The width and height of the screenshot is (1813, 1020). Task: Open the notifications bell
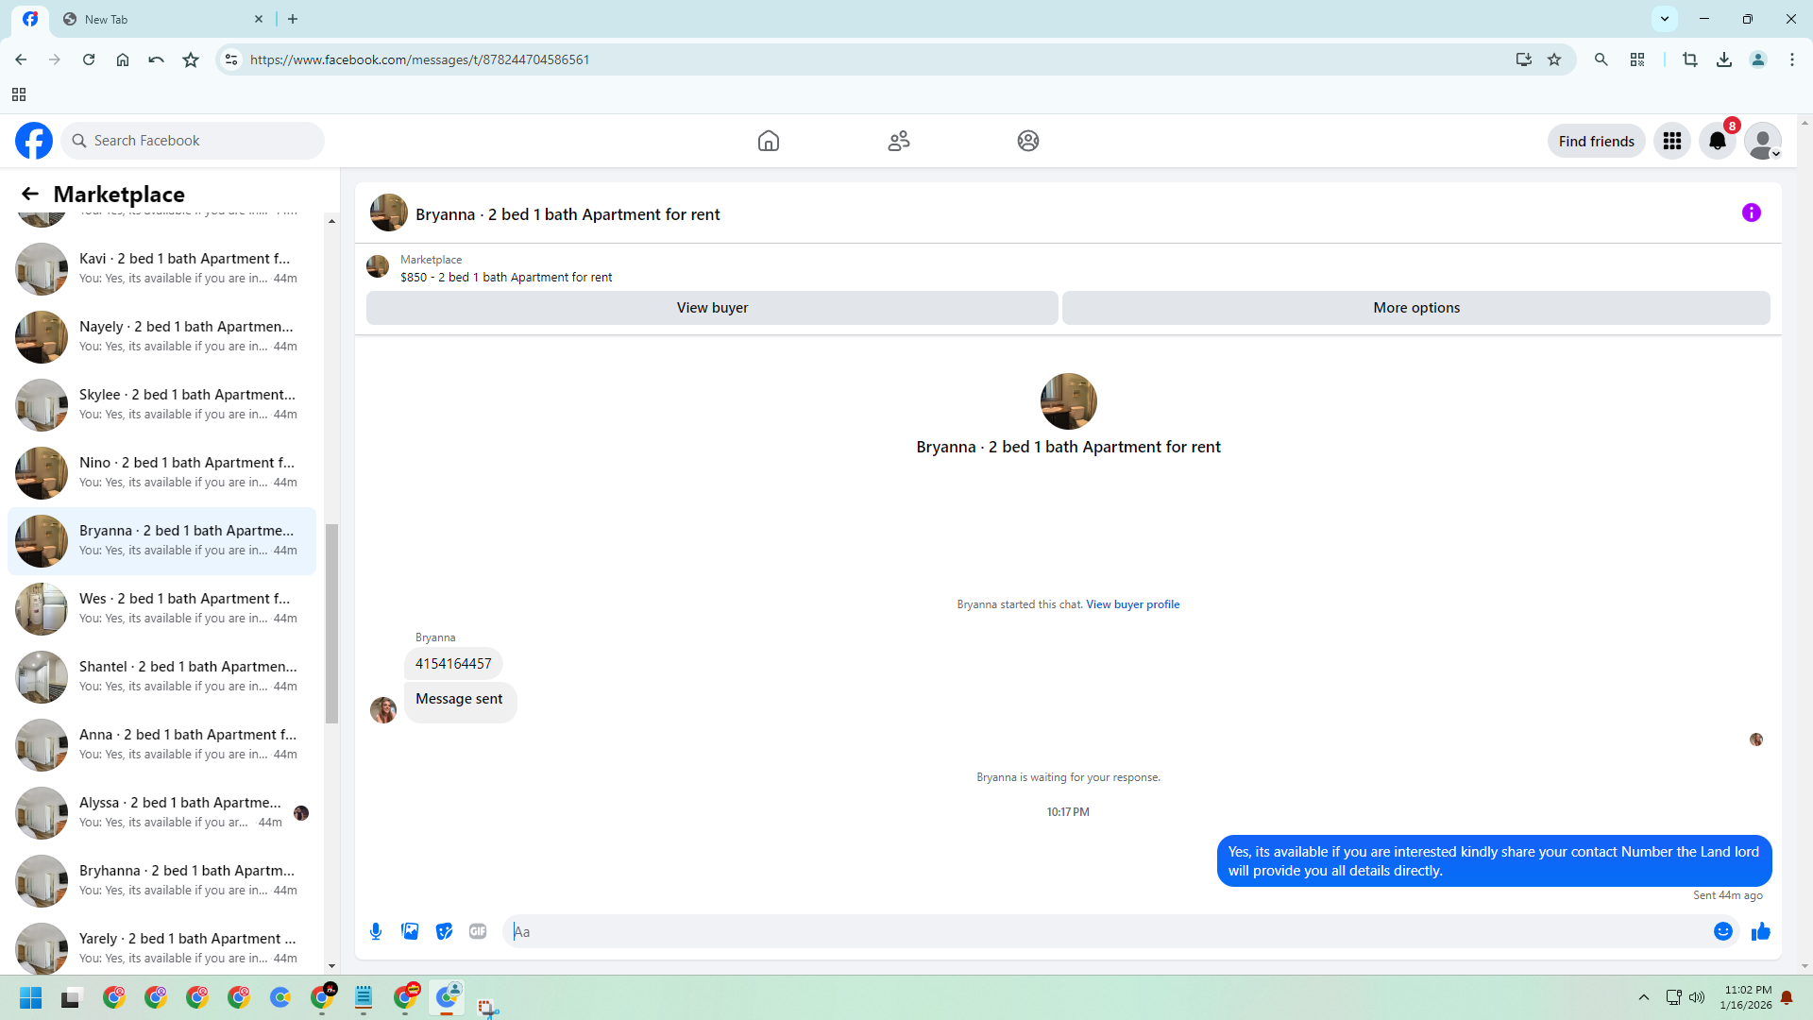tap(1717, 141)
